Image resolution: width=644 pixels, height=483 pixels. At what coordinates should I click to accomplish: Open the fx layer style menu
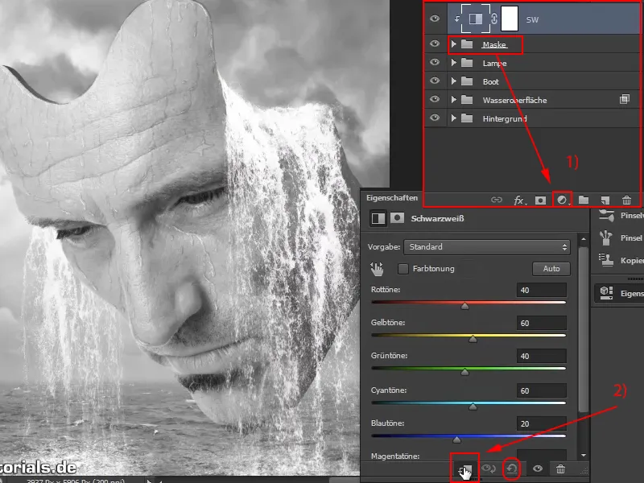(519, 200)
